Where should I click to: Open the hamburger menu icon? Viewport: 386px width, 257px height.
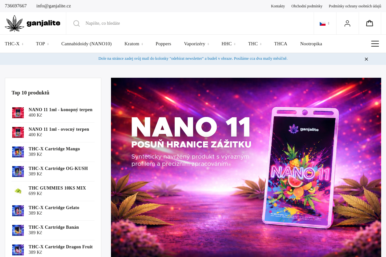pos(375,44)
